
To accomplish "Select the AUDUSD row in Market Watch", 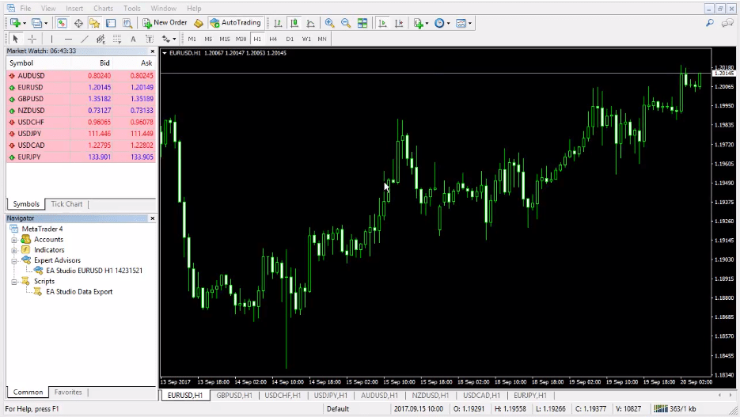I will 81,75.
